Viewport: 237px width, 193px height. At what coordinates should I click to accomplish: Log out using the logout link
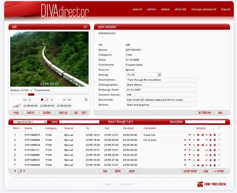click(x=226, y=9)
